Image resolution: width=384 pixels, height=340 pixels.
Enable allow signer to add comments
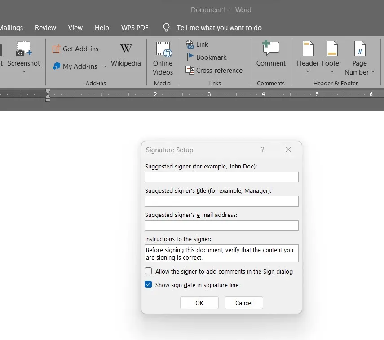pyautogui.click(x=148, y=271)
